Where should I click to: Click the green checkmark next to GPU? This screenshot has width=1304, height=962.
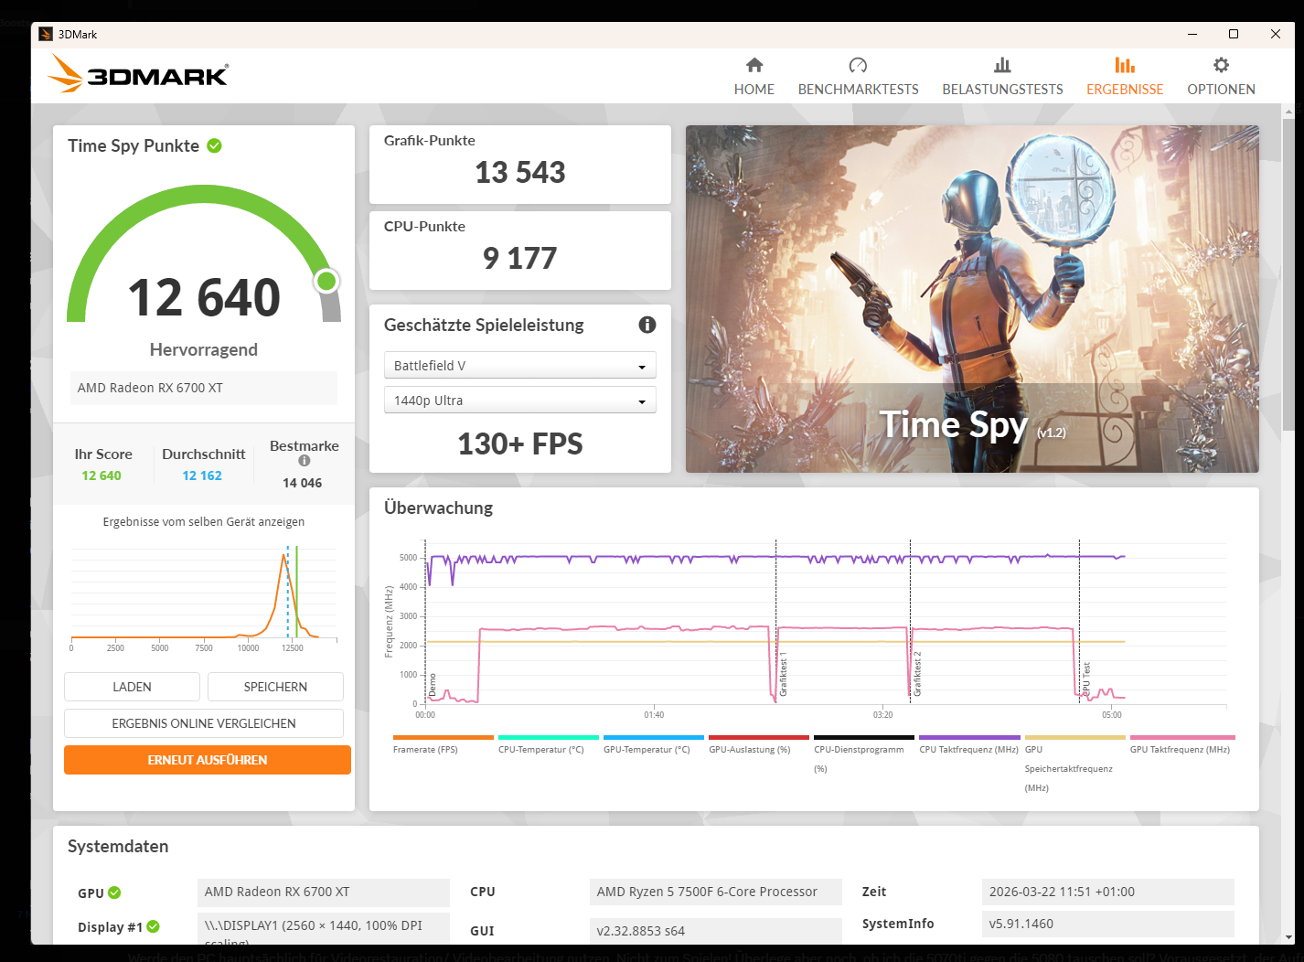click(x=114, y=893)
